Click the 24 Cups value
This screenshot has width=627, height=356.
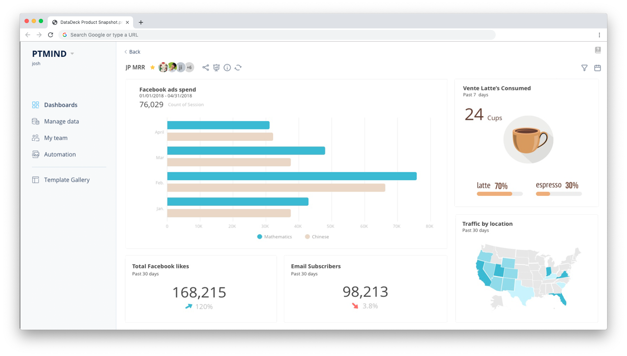click(x=483, y=115)
